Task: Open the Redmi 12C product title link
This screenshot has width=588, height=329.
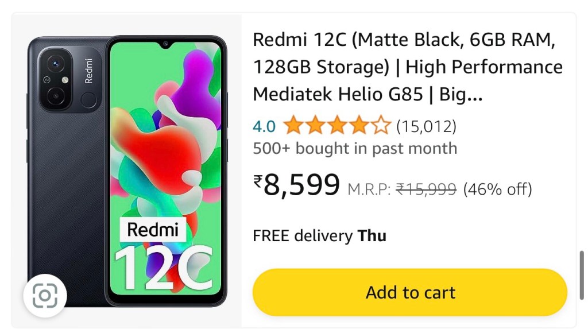Action: [x=408, y=67]
